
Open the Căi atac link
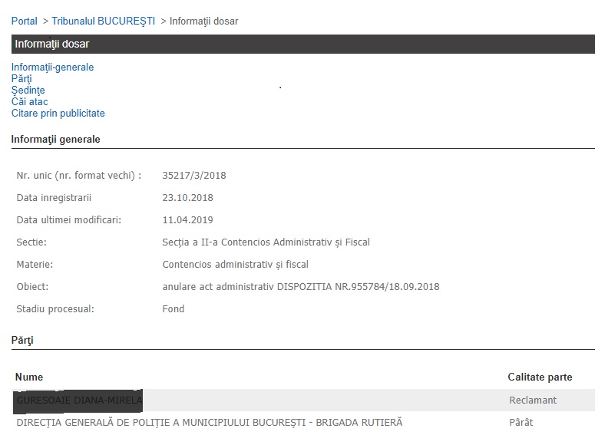pos(30,102)
